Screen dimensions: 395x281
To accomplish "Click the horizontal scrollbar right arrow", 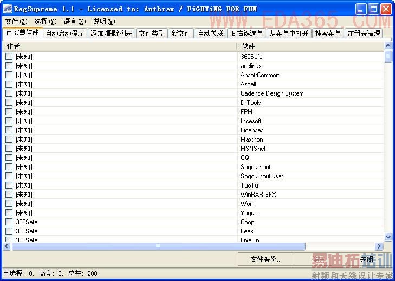I will [379, 246].
